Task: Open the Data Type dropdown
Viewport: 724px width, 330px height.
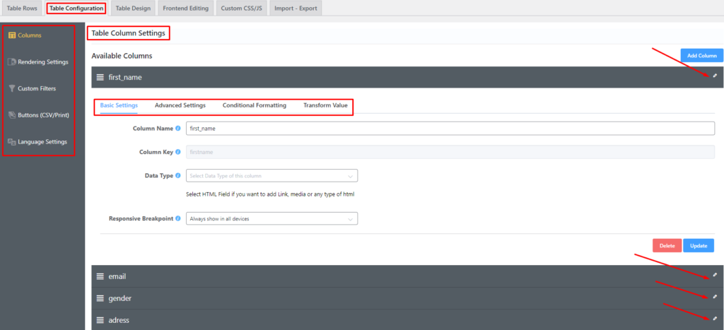Action: click(x=271, y=176)
